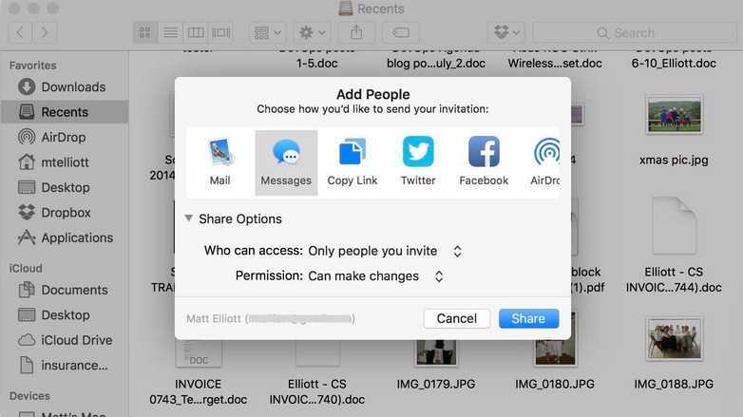
Task: Click the blue Share button
Action: click(528, 318)
